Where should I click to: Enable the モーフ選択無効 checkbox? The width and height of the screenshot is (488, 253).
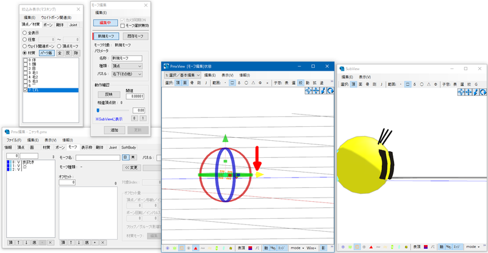(123, 26)
